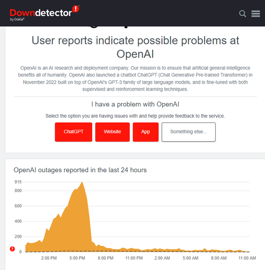Image resolution: width=265 pixels, height=270 pixels.
Task: Click 'OpenAI outages reported in the last 24 hours' heading
Action: coord(80,170)
